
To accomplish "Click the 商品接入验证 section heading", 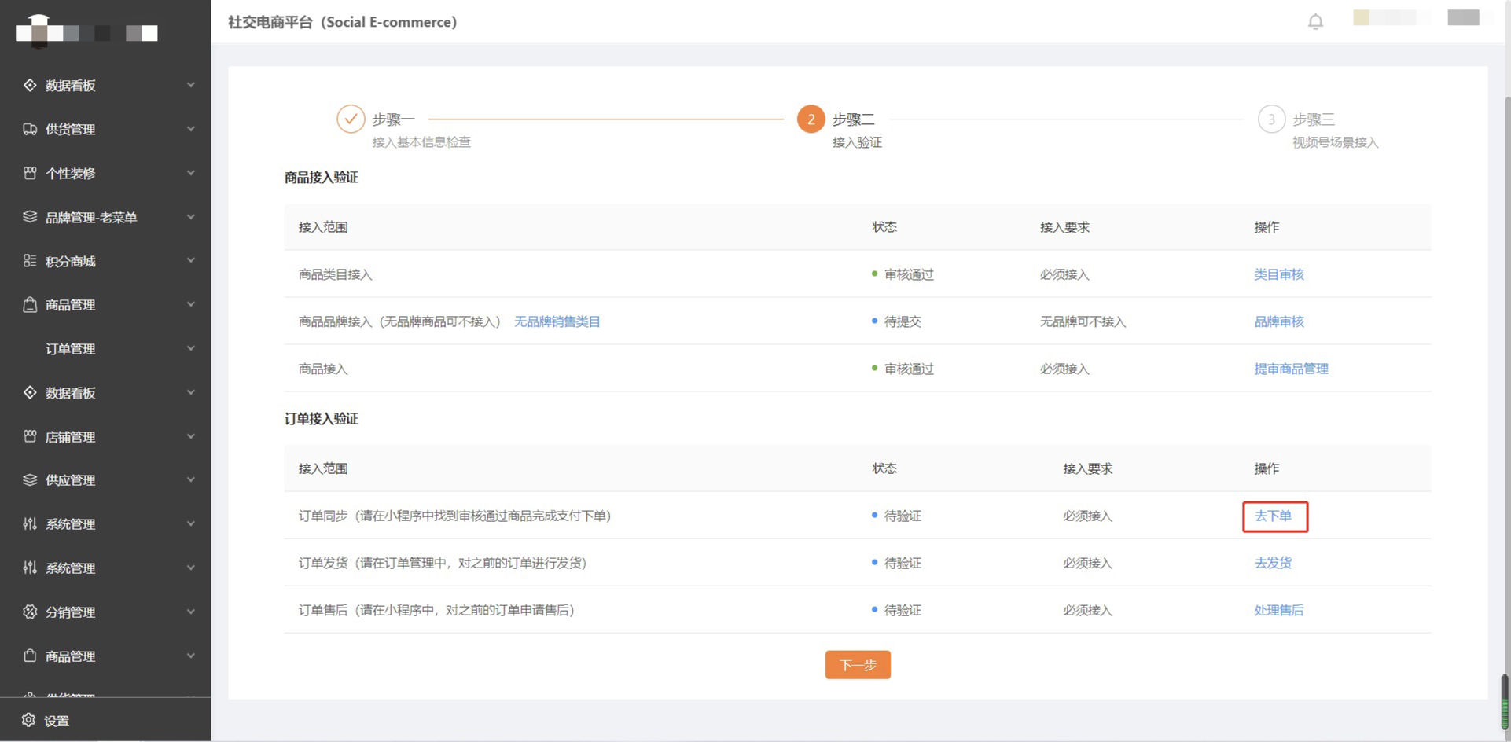I will click(321, 178).
